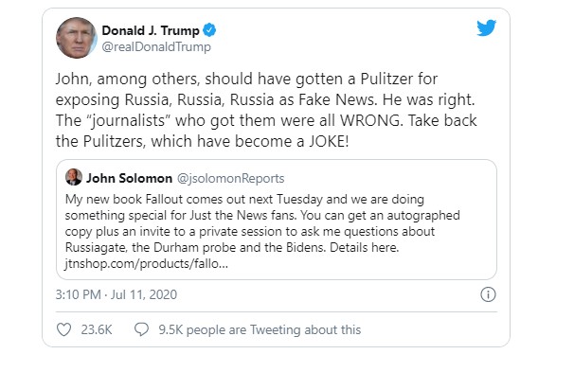574x372 pixels.
Task: Click the Twitter bird logo
Action: coord(487,27)
